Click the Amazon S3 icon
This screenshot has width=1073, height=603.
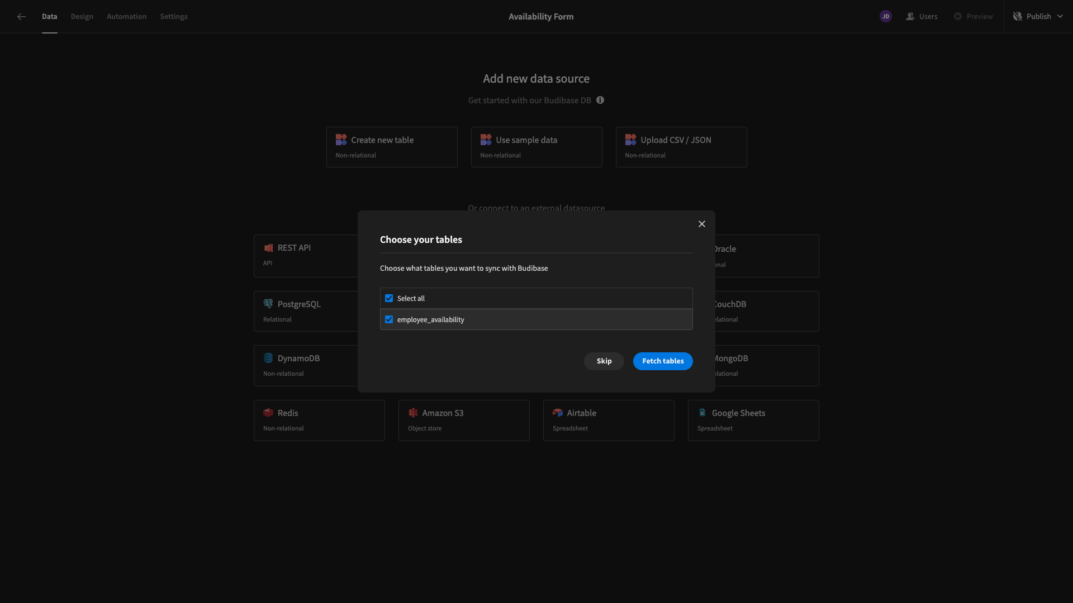click(413, 413)
